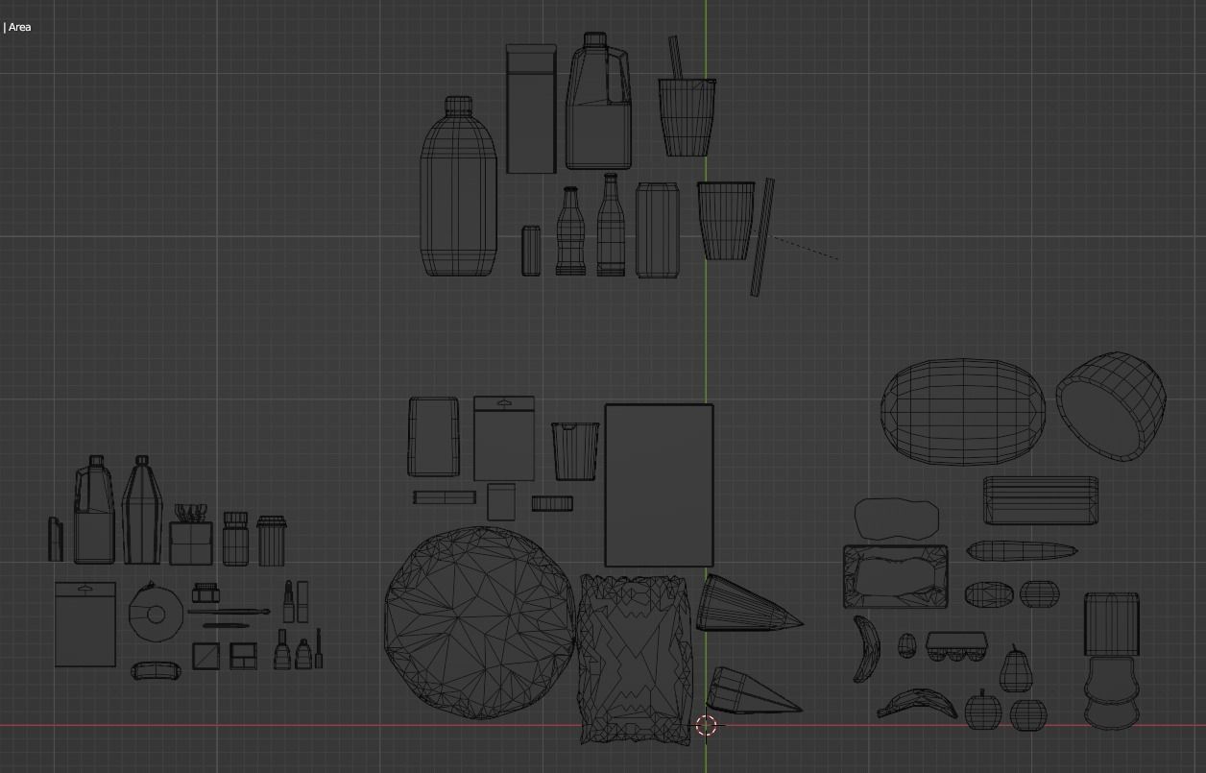
Task: Select the shorter glass soda bottle
Action: pyautogui.click(x=570, y=231)
